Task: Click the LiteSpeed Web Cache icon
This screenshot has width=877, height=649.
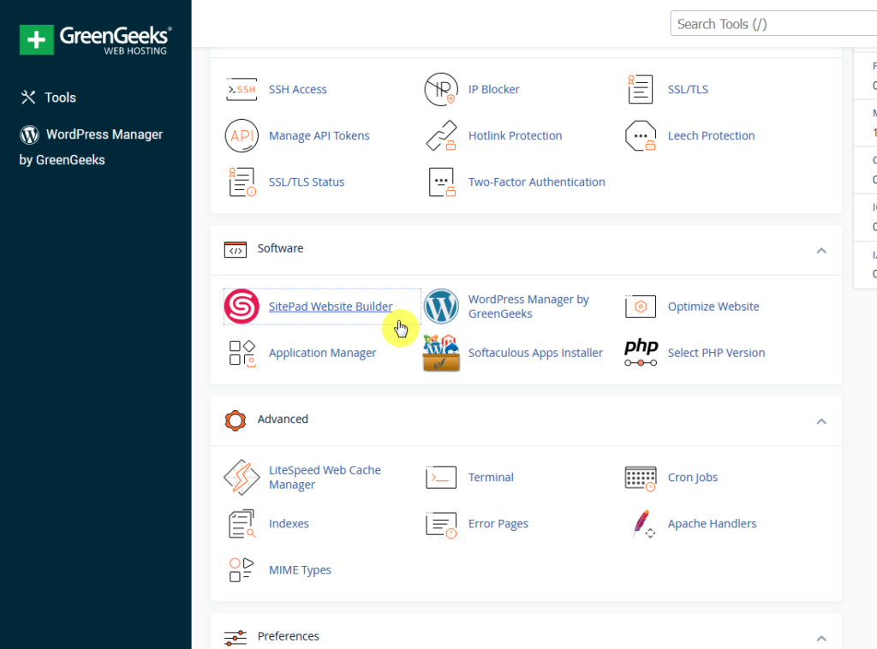Action: [x=242, y=478]
